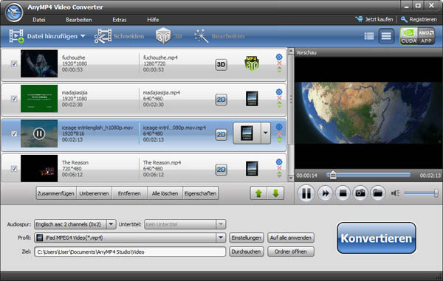Uncheck the fuchouzhe file checkbox
Viewport: 443px width, 281px height.
pyautogui.click(x=14, y=63)
